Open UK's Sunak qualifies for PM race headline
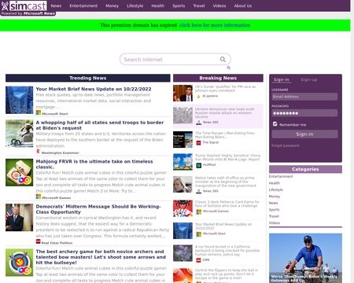Viewport: 354px width, 283px height. click(225, 88)
